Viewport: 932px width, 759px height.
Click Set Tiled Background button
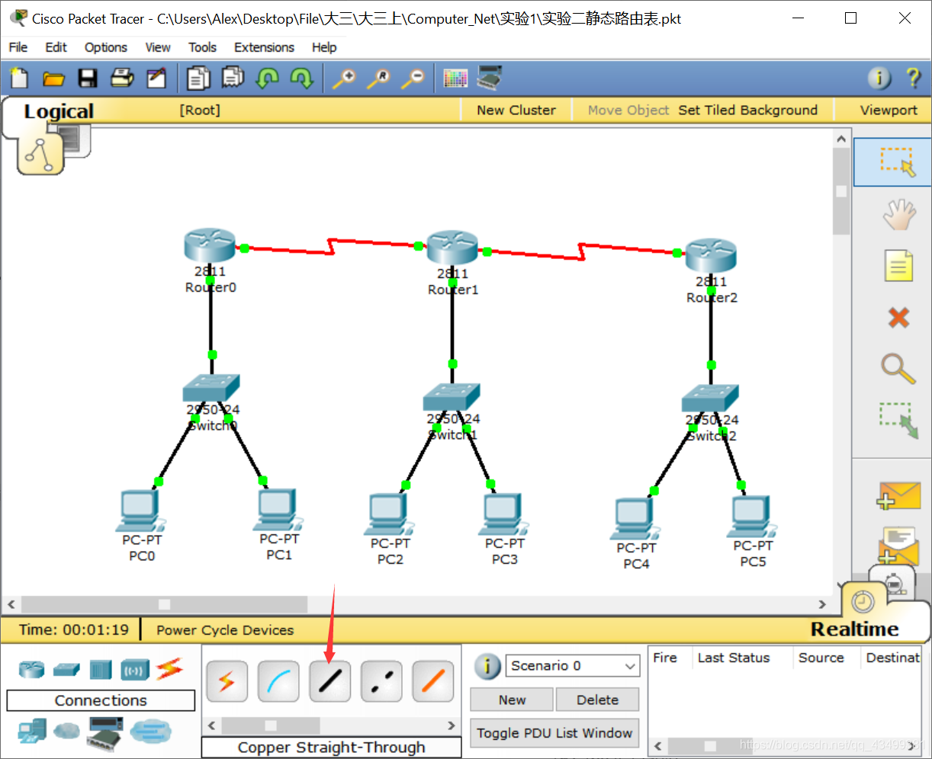tap(748, 110)
